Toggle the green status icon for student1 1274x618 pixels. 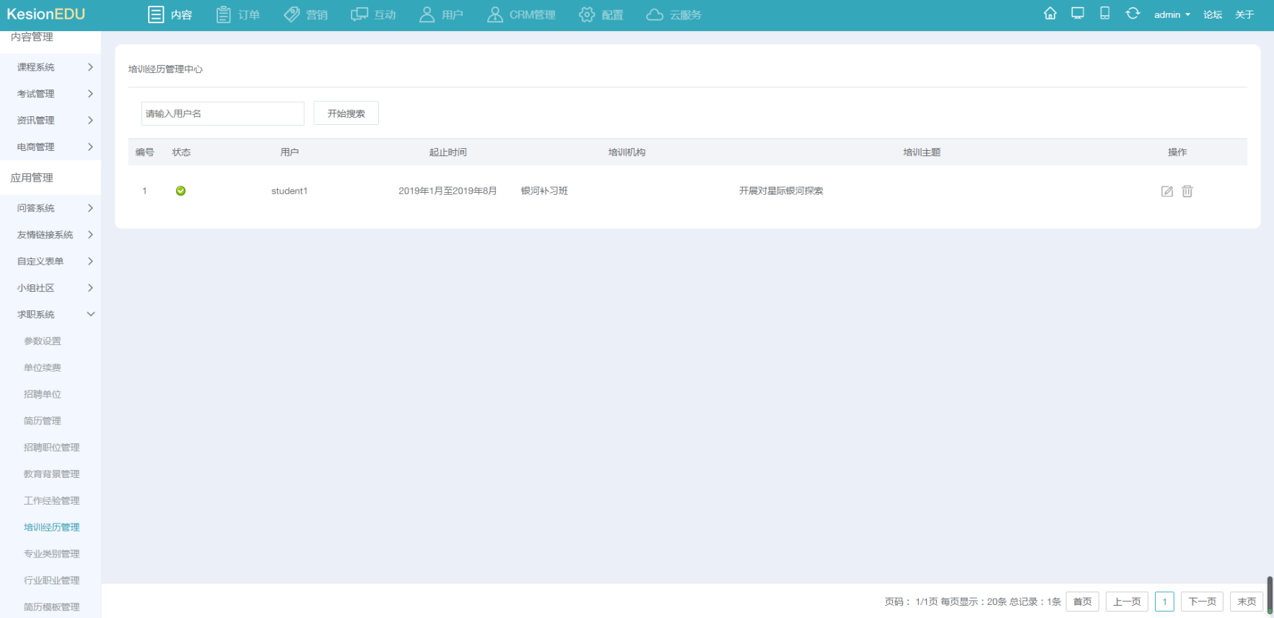180,191
